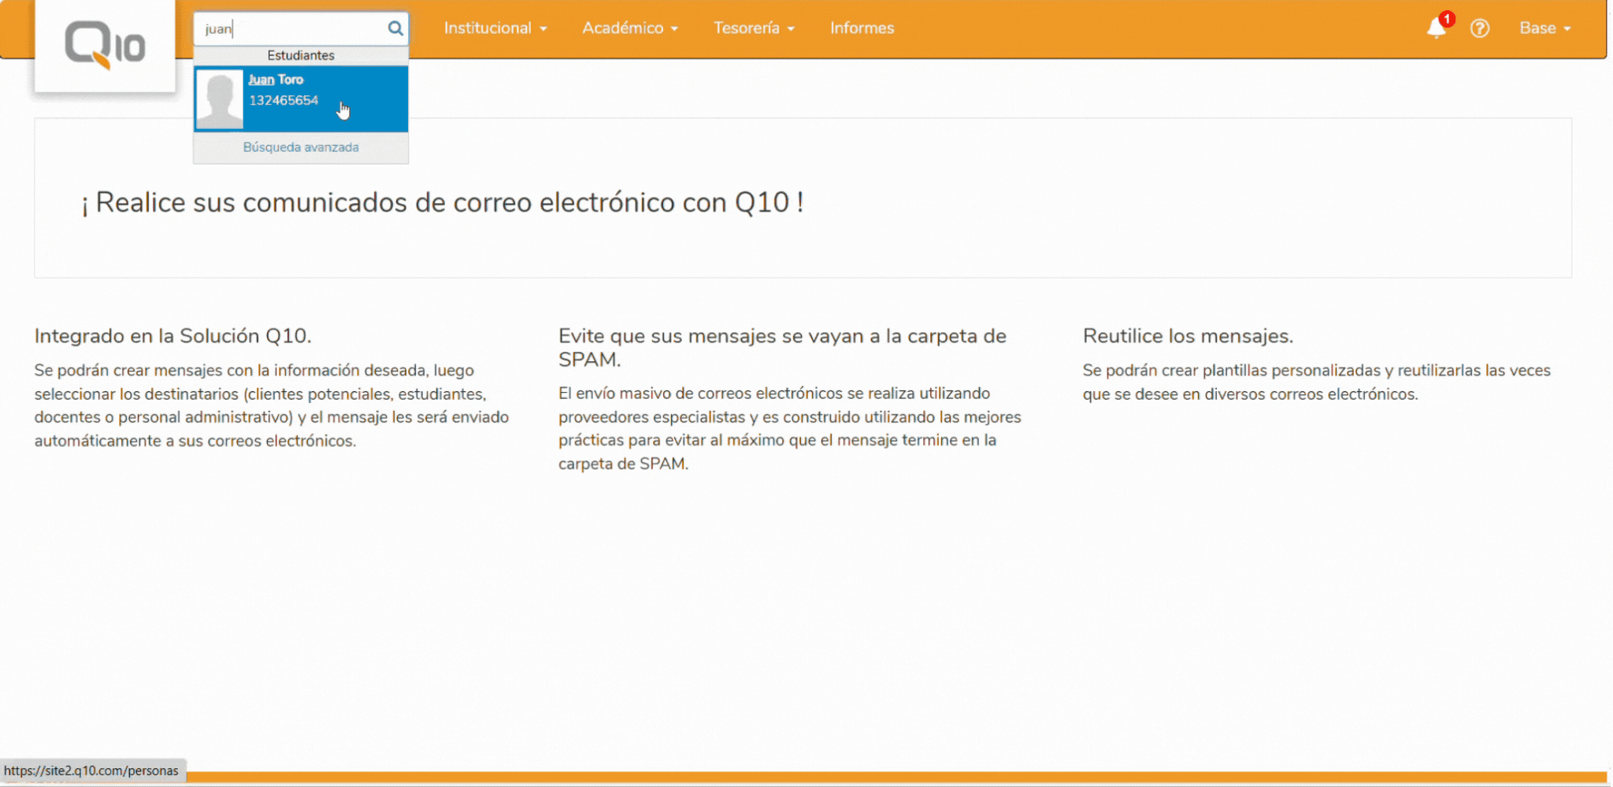
Task: Open the notifications bell icon
Action: (x=1436, y=29)
